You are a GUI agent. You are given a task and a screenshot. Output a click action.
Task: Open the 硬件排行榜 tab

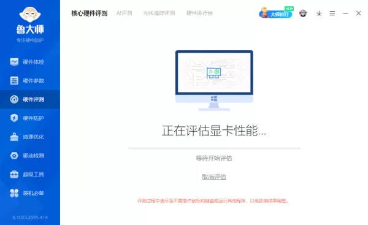pyautogui.click(x=199, y=13)
